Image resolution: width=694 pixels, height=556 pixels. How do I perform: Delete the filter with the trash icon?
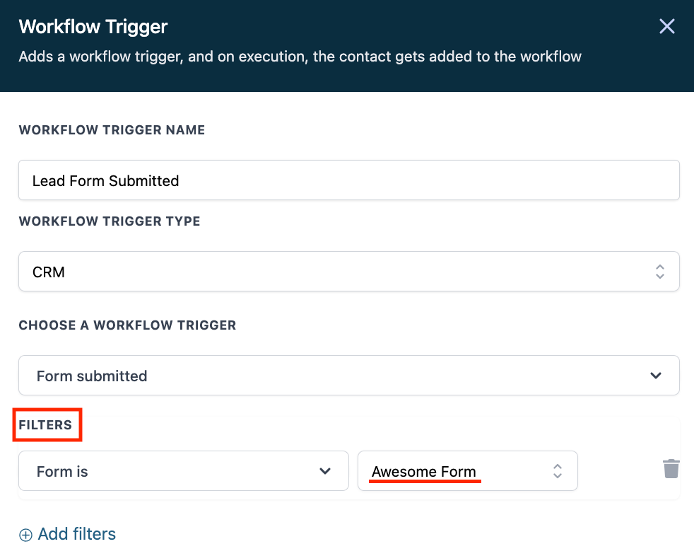coord(671,468)
